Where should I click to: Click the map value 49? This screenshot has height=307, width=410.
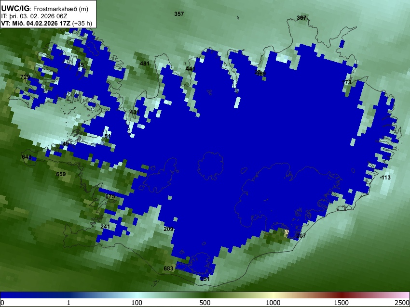[66, 144]
